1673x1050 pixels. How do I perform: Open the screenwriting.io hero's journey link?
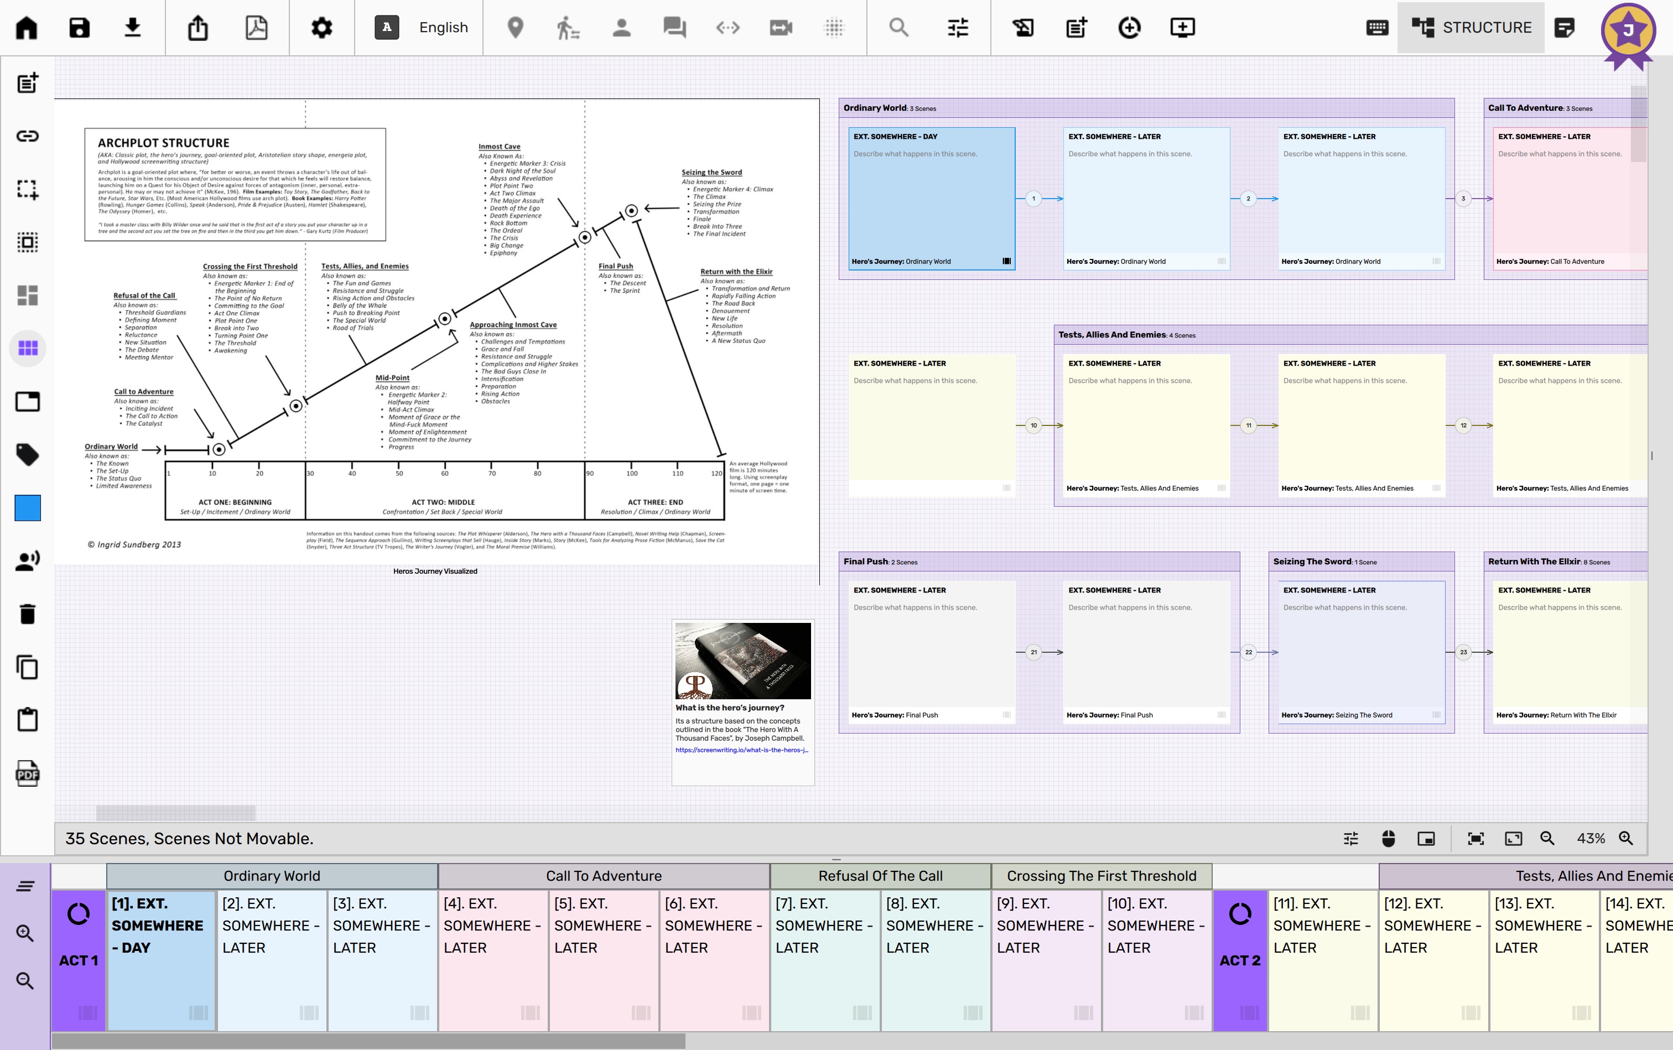(x=741, y=750)
